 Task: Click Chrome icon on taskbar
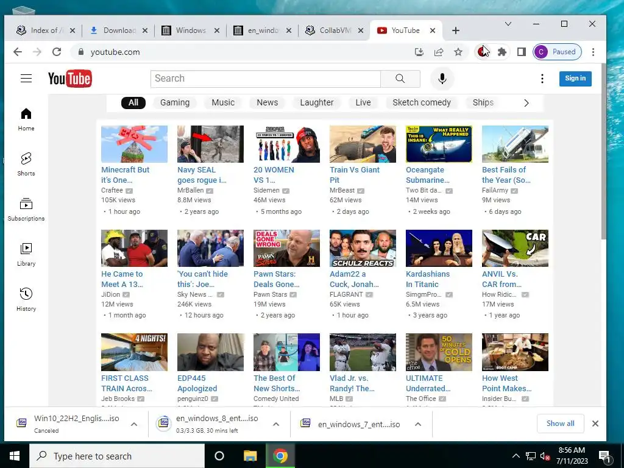pyautogui.click(x=280, y=456)
